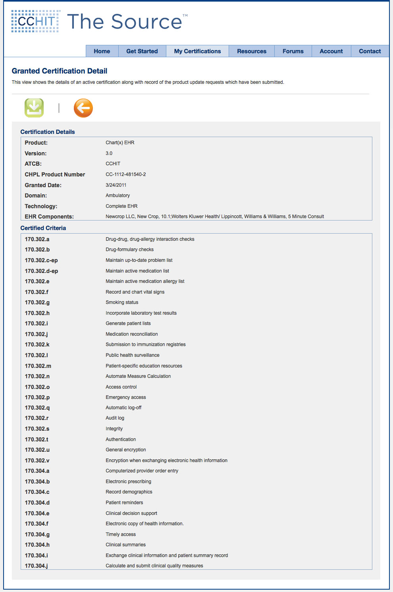Screen dimensions: 393x592
Task: Select Computerized provider order entry text
Action: point(142,471)
